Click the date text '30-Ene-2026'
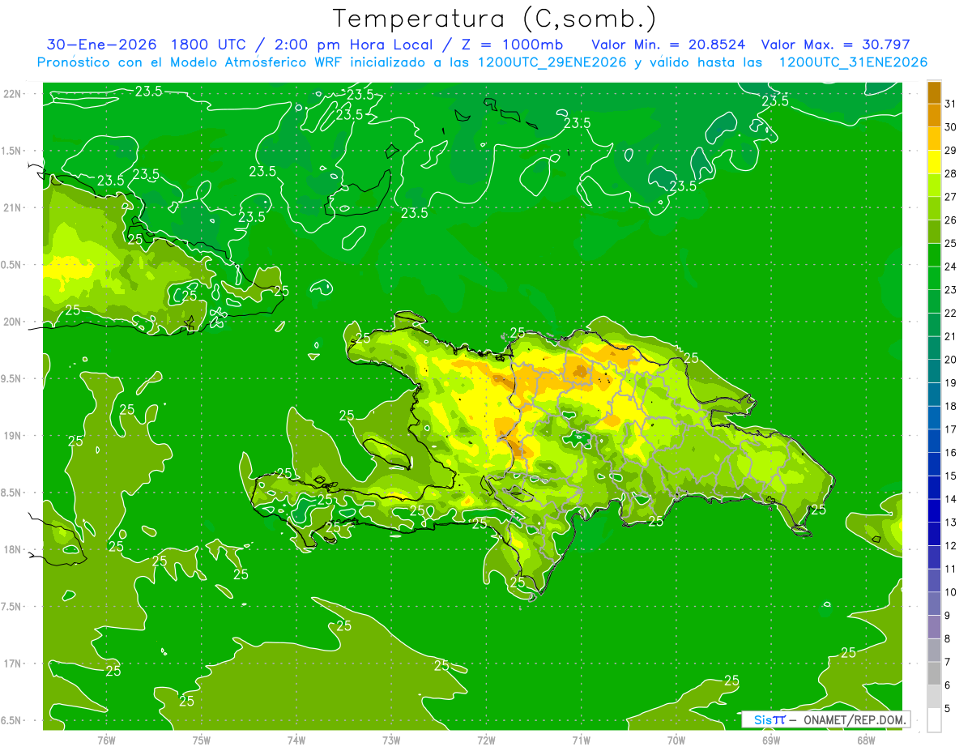The image size is (972, 751). tap(101, 45)
